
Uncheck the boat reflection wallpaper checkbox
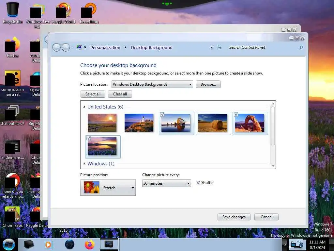[x=162, y=114]
